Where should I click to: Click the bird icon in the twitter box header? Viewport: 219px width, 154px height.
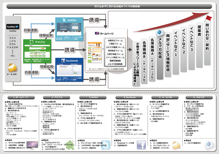tap(64, 20)
